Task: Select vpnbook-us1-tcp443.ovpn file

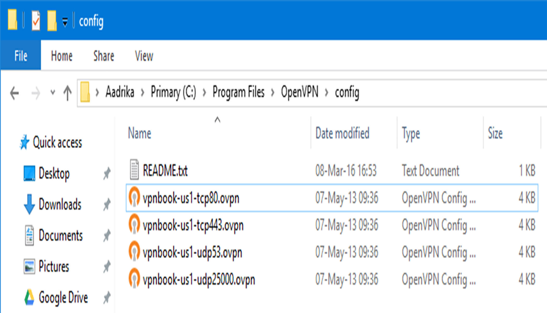Action: pos(193,226)
